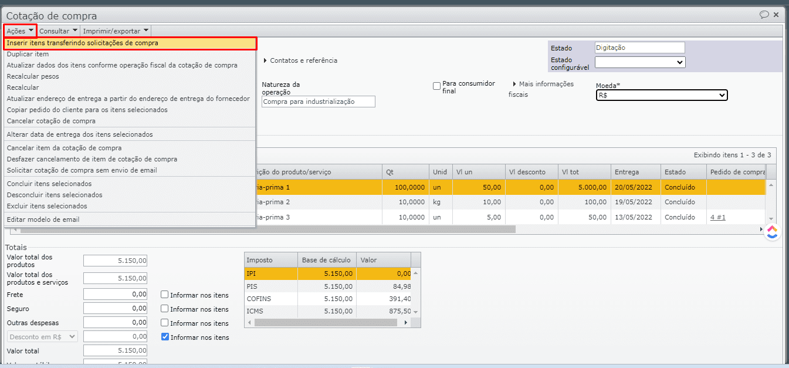Enable Informar nos itens for Seguro
Screen dimensions: 789x368
(x=165, y=309)
